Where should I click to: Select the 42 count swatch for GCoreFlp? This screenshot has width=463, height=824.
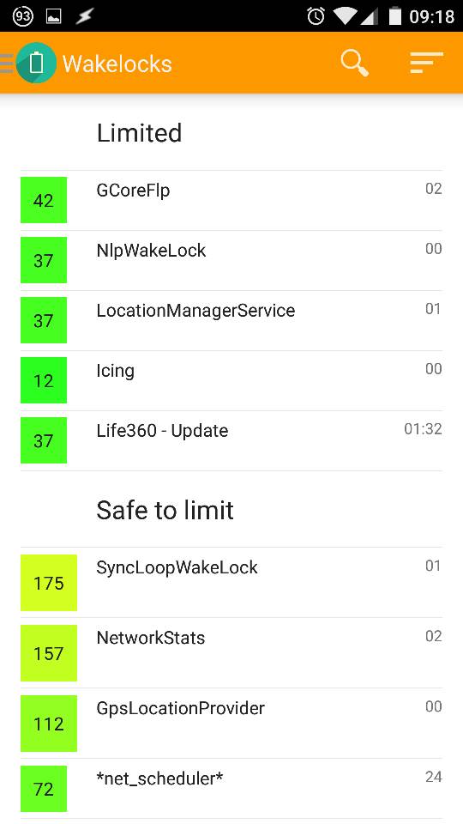click(x=44, y=200)
